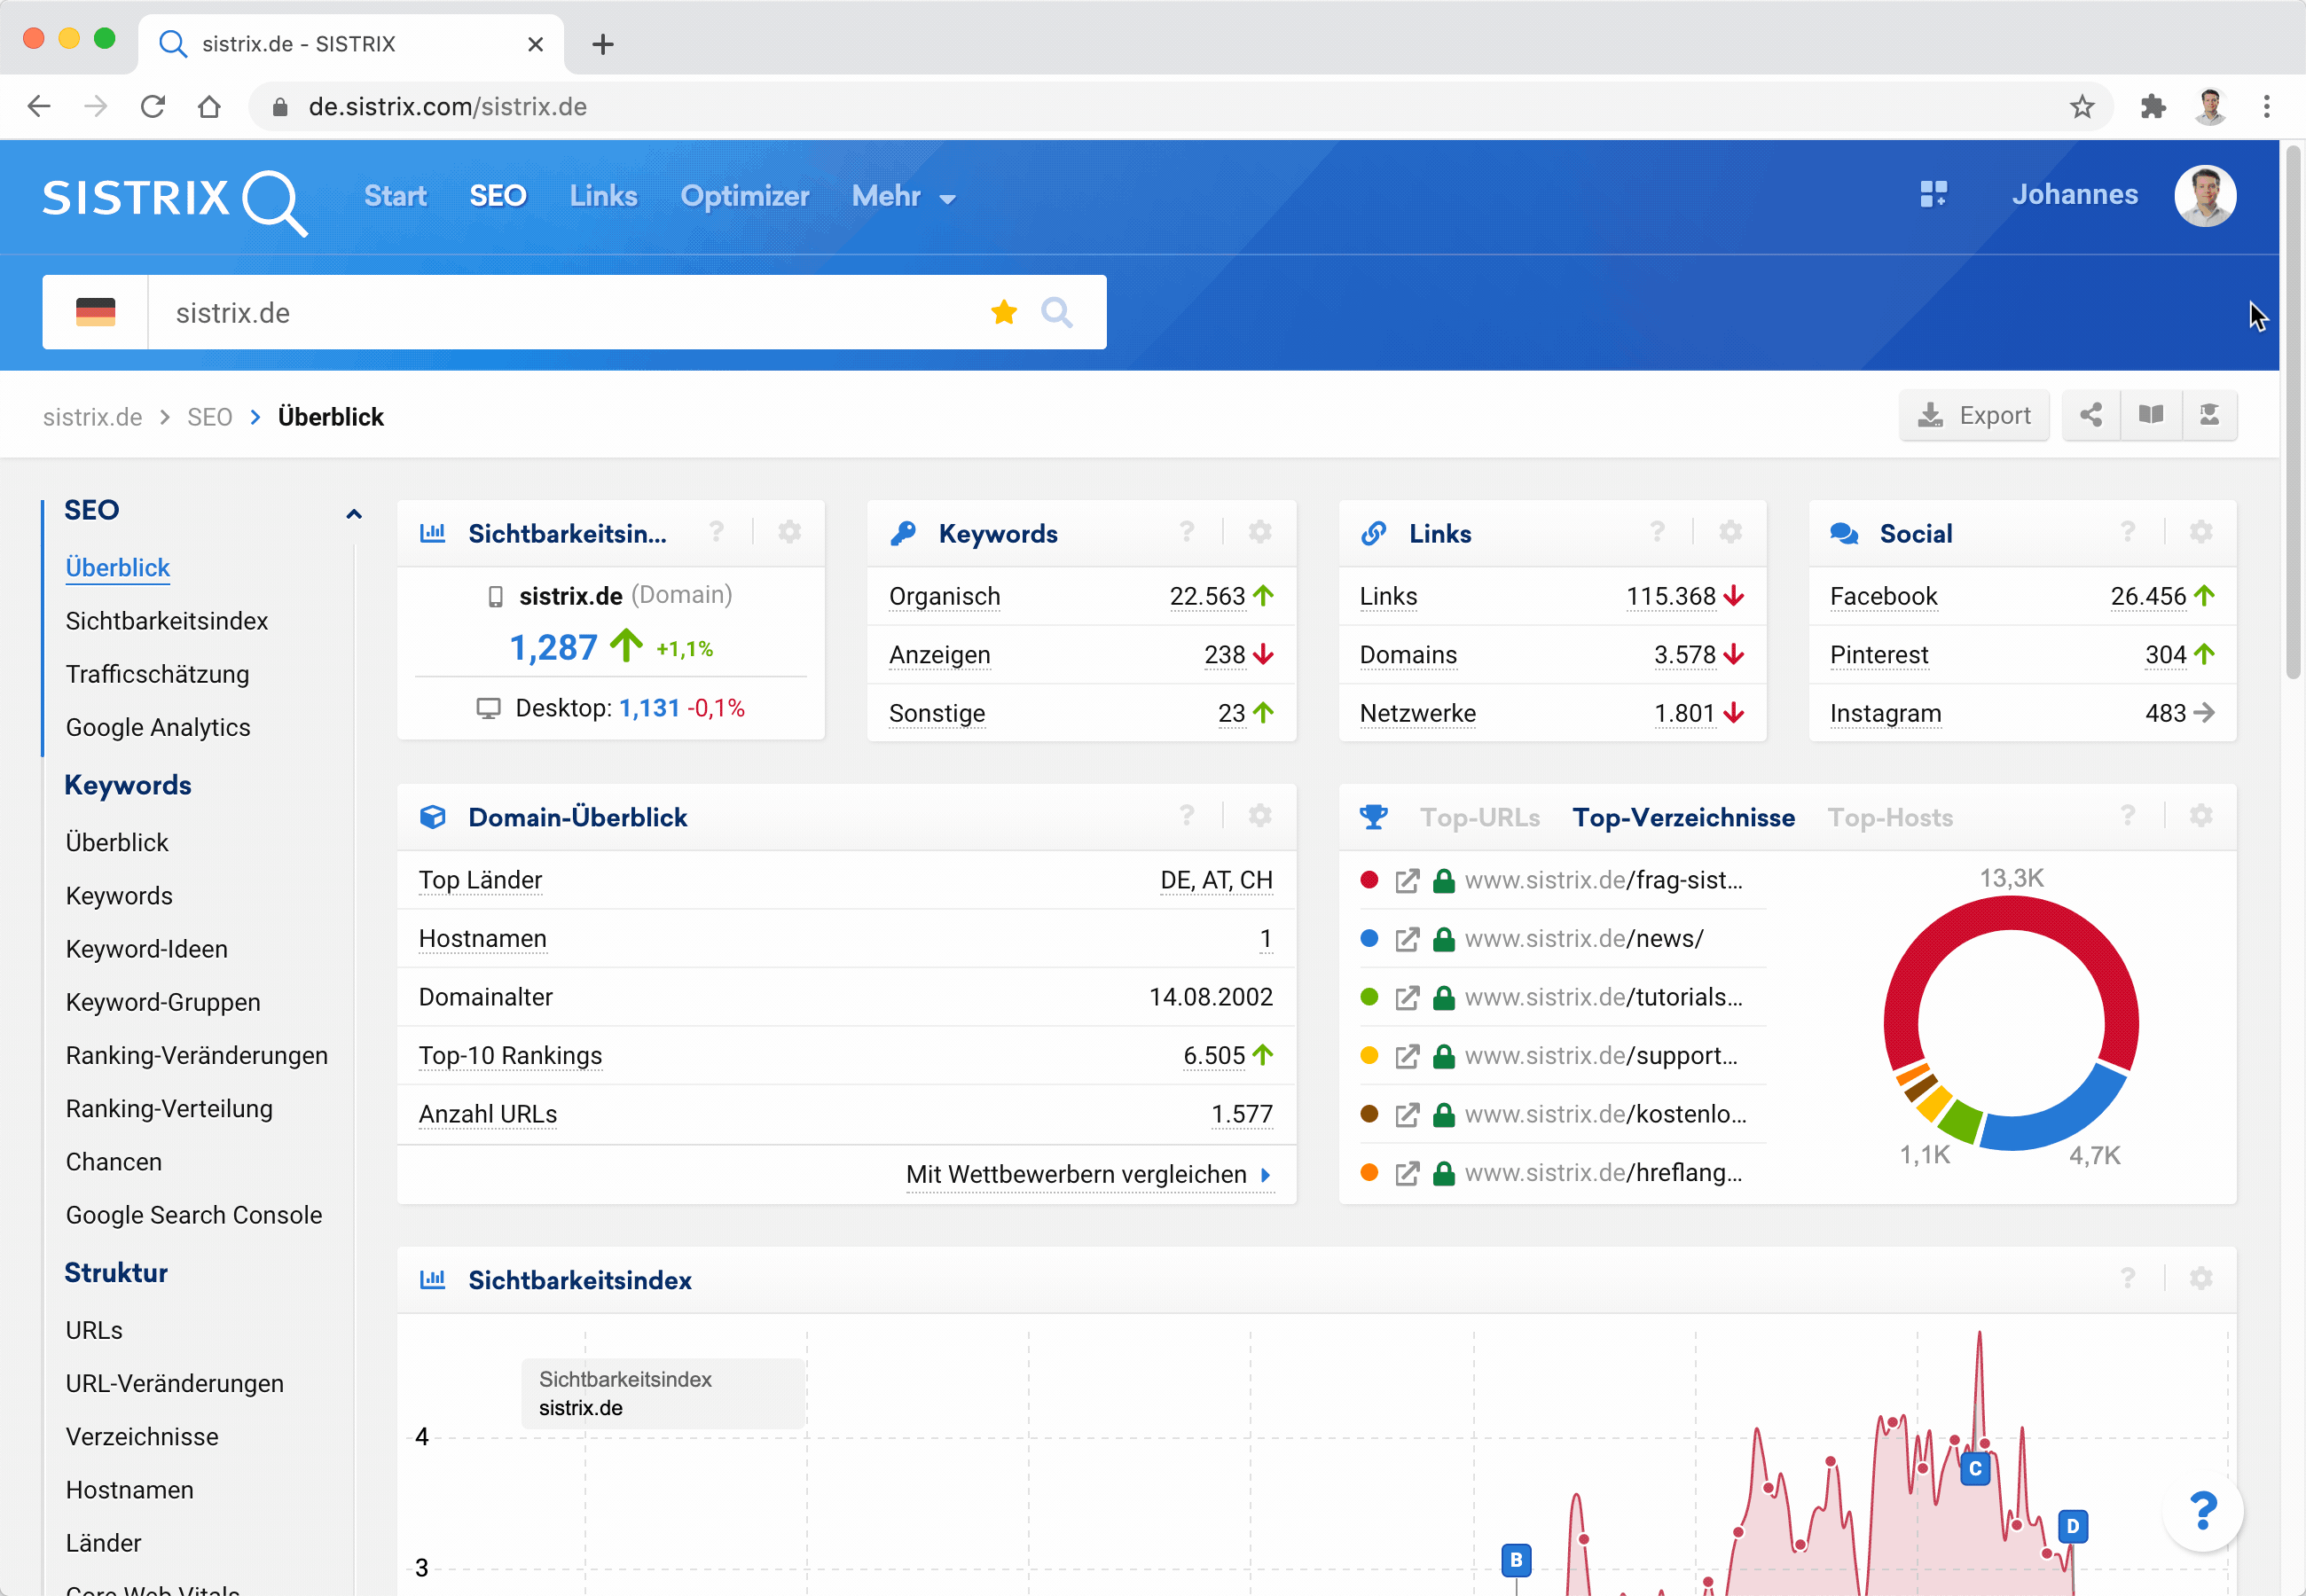The image size is (2306, 1596).
Task: Open Sichtbarkeitsindex in the left sidebar
Action: pyautogui.click(x=167, y=621)
